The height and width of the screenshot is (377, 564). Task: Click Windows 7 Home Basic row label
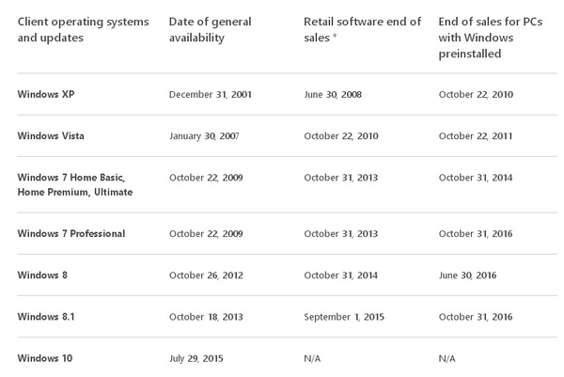tap(75, 184)
